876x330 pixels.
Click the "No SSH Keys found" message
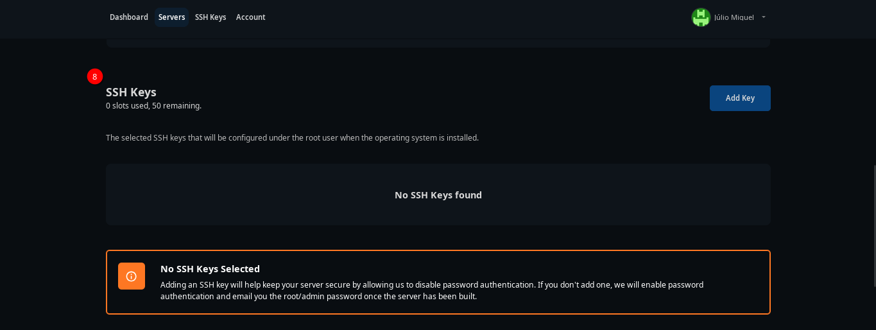438,195
